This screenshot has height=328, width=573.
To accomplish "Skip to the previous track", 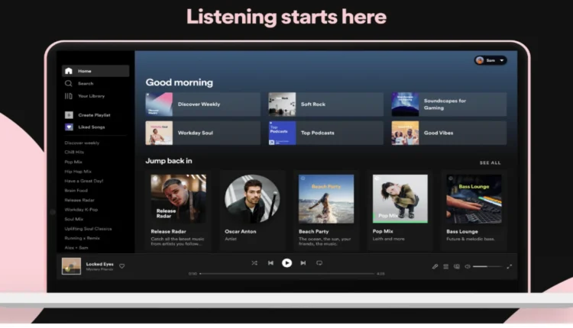I will point(270,263).
